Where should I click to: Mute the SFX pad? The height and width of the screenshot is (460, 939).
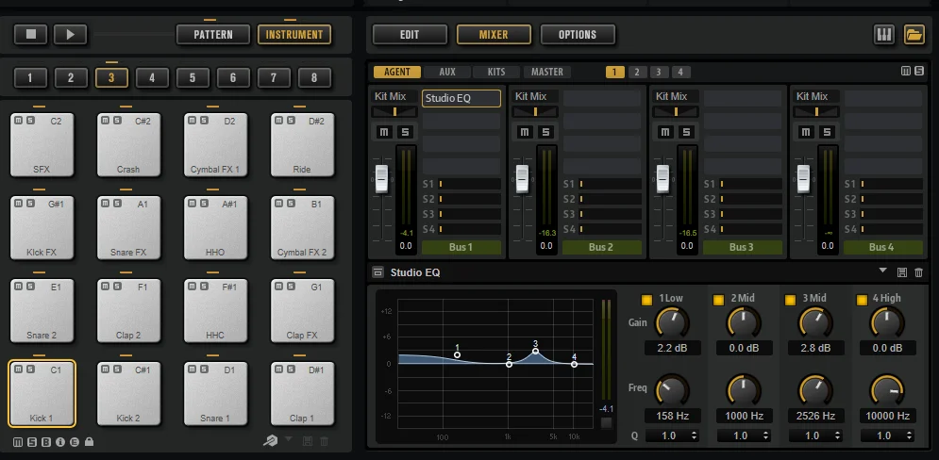[x=19, y=121]
